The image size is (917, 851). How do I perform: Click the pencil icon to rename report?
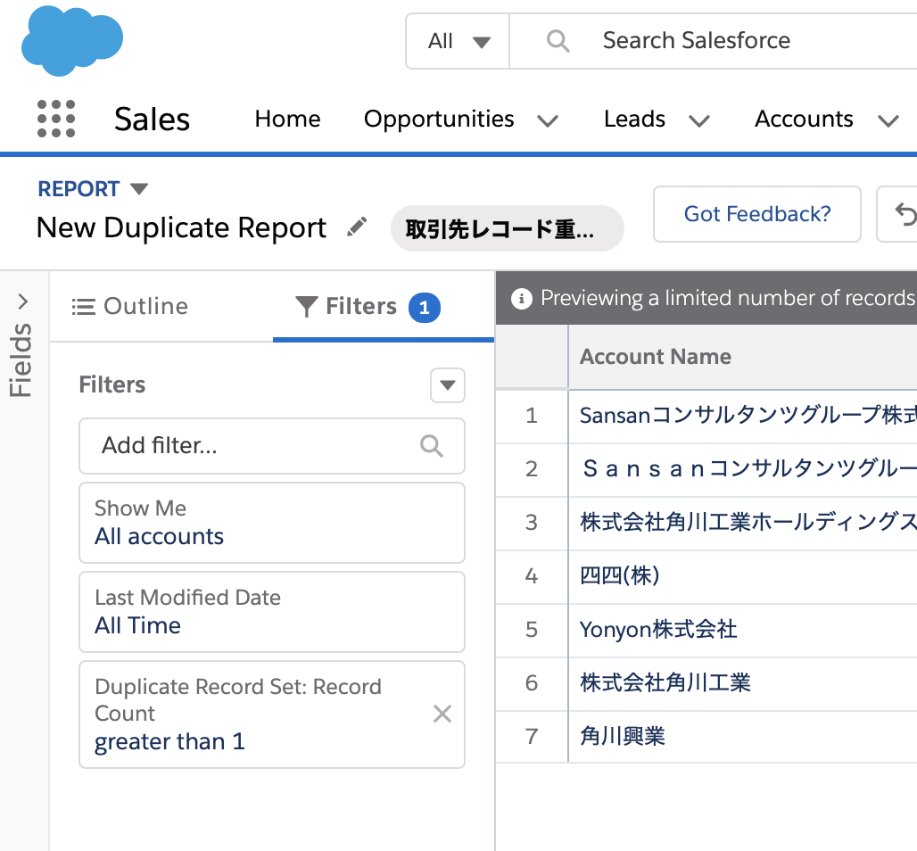(x=357, y=227)
